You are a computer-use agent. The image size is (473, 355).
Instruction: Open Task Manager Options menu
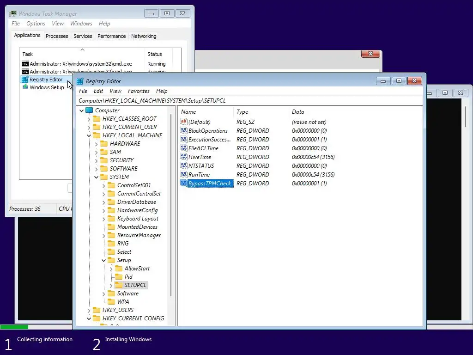[x=36, y=23]
